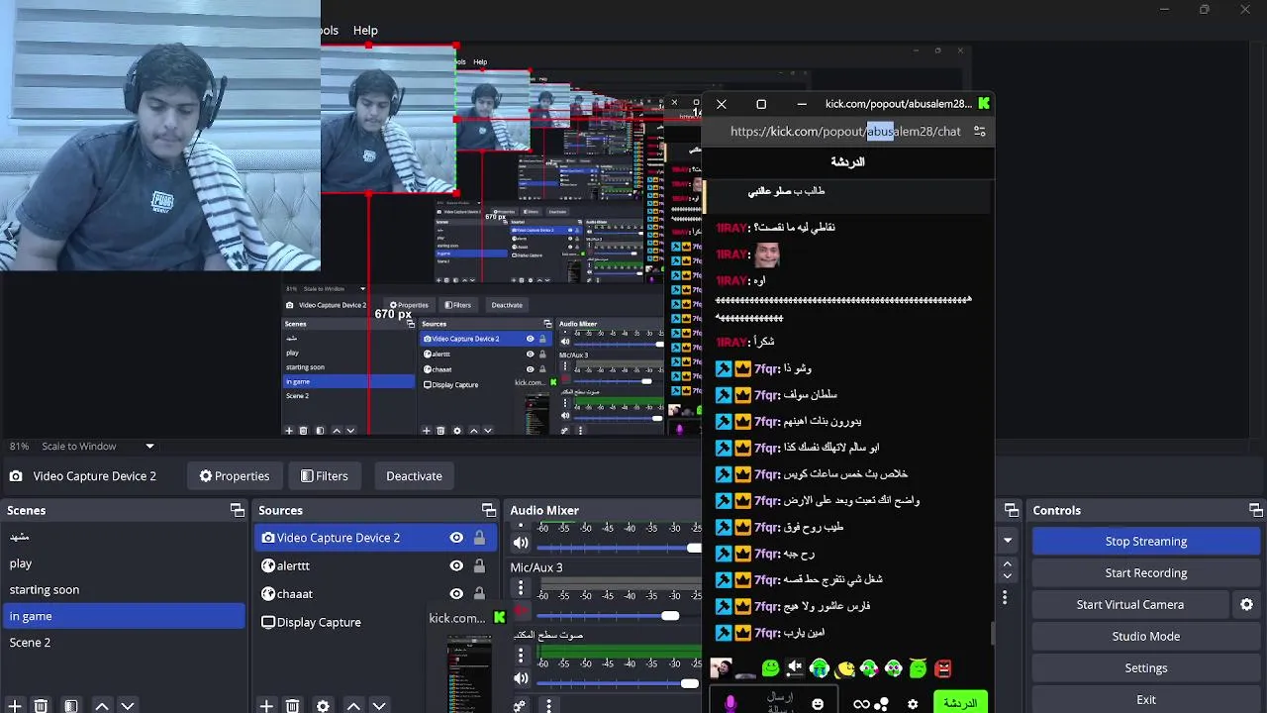The image size is (1267, 713).
Task: Open source properties gear in Sources toolbar
Action: 323,706
